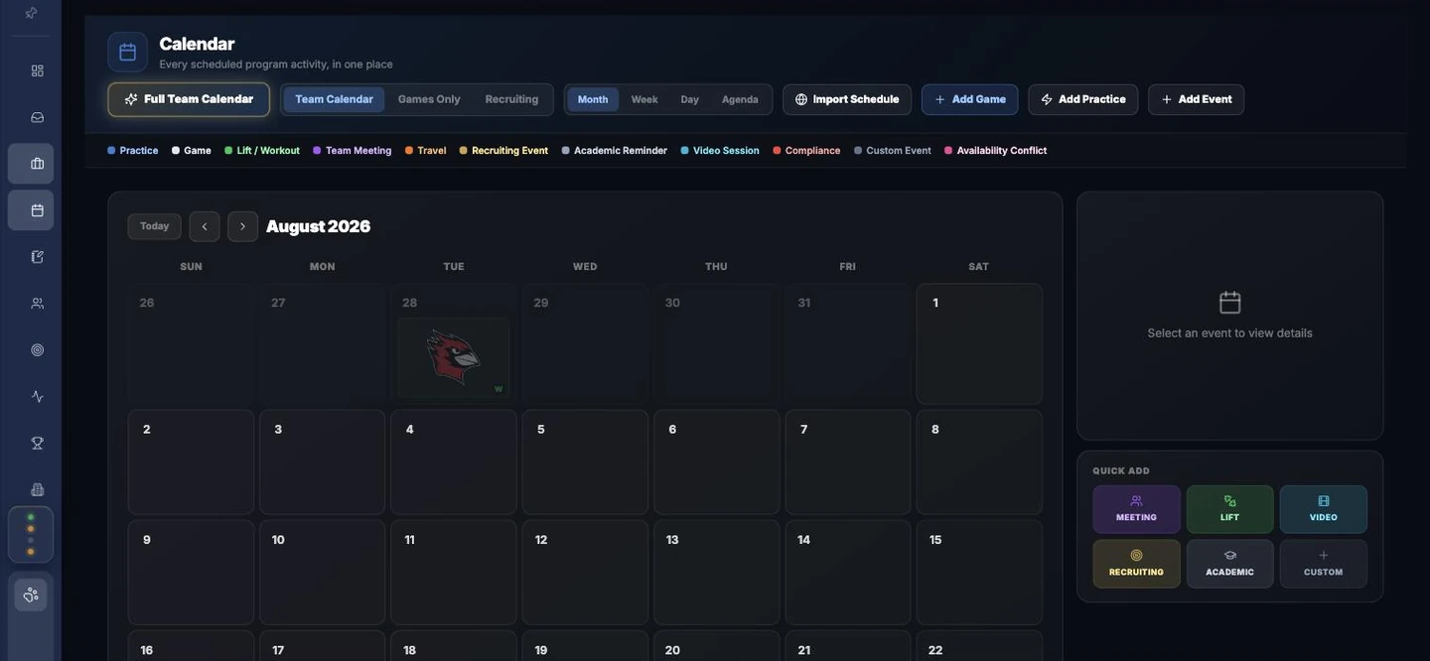Open the edit note icon in sidebar
Screen dimensions: 1430x661
pyautogui.click(x=38, y=257)
